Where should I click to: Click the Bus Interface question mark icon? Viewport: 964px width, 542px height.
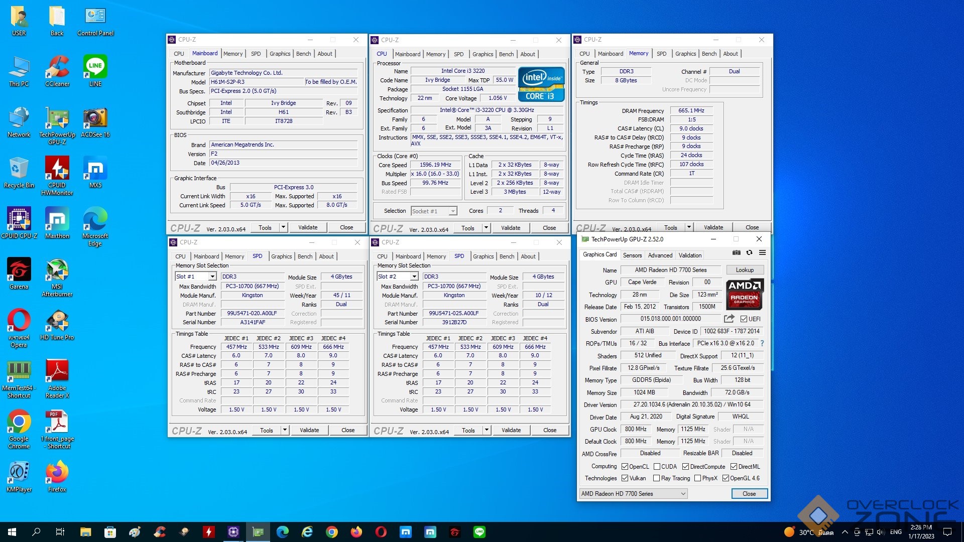point(762,343)
